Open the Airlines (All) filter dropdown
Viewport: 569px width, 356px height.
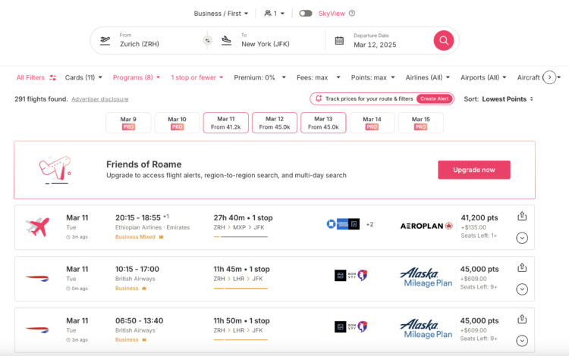pos(427,77)
